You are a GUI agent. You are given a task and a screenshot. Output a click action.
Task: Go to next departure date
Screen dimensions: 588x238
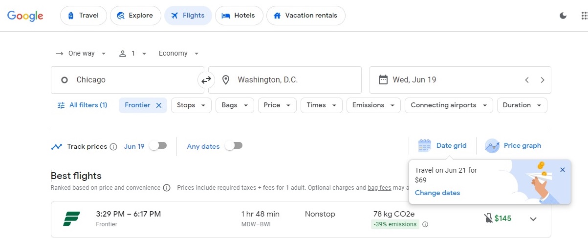(x=543, y=80)
